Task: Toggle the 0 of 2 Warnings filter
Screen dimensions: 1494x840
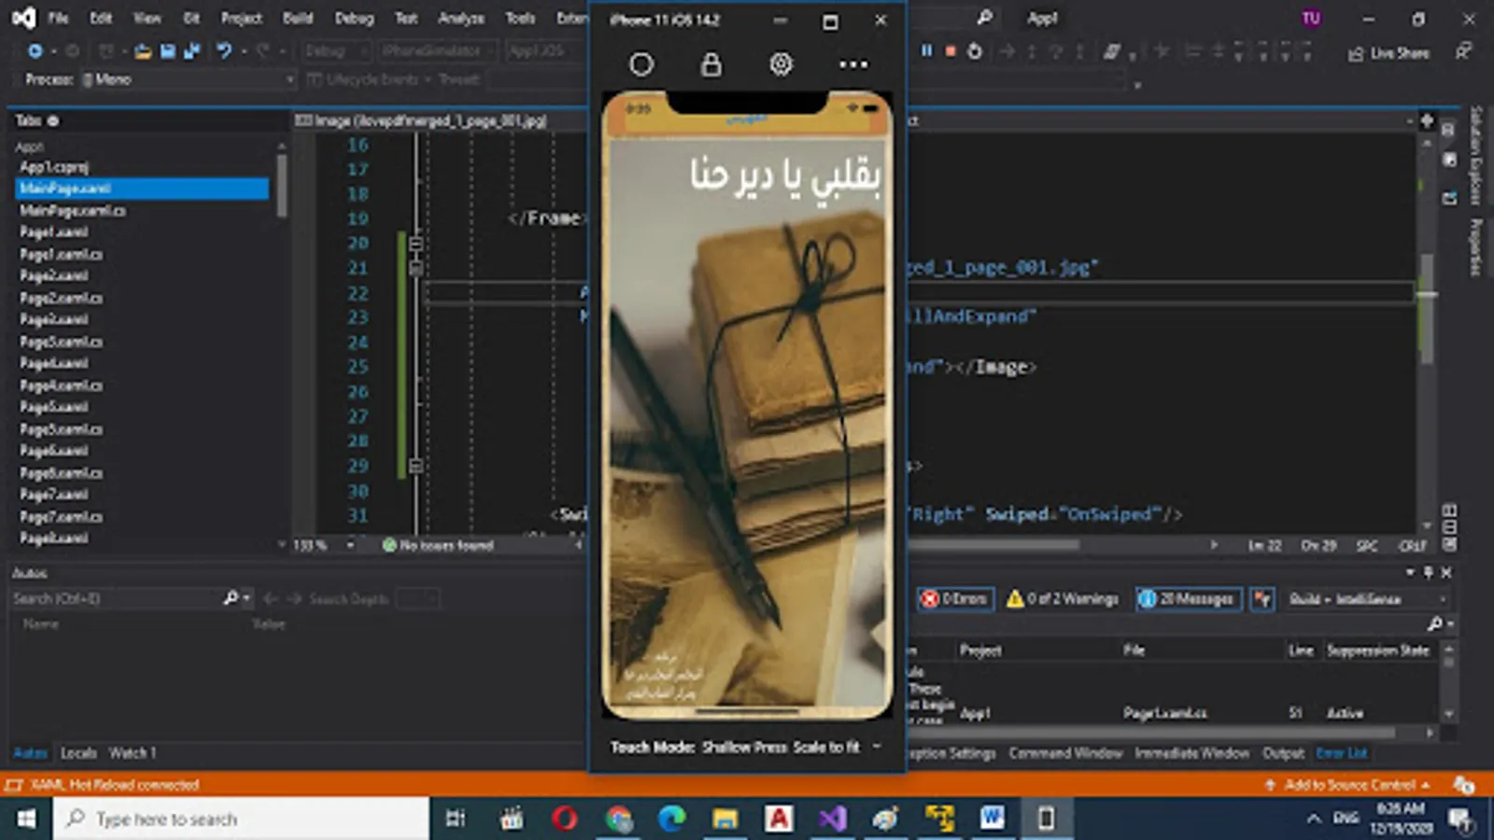Action: [x=1063, y=599]
